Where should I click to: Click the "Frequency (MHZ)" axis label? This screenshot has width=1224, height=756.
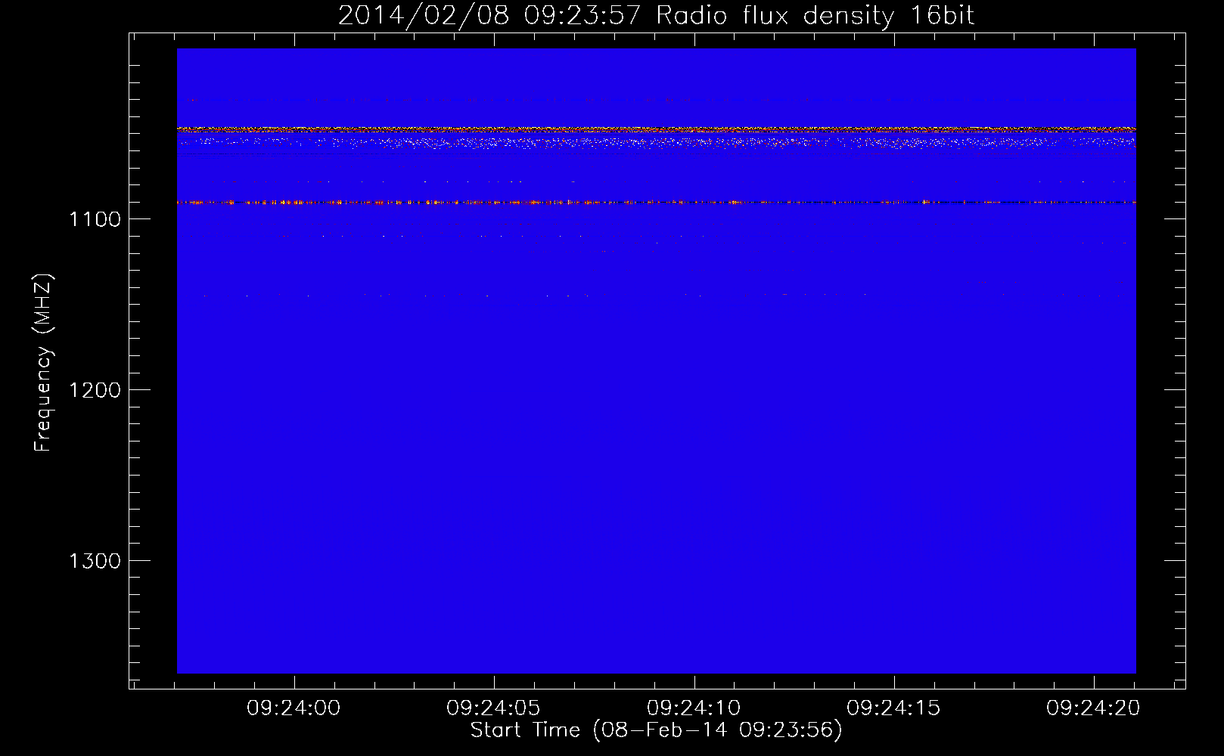click(x=44, y=362)
